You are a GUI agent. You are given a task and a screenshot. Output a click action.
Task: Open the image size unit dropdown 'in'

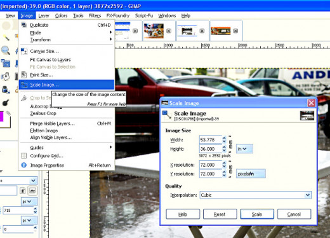click(x=244, y=149)
